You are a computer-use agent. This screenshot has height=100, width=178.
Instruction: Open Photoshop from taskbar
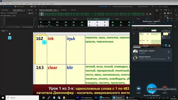(96, 97)
